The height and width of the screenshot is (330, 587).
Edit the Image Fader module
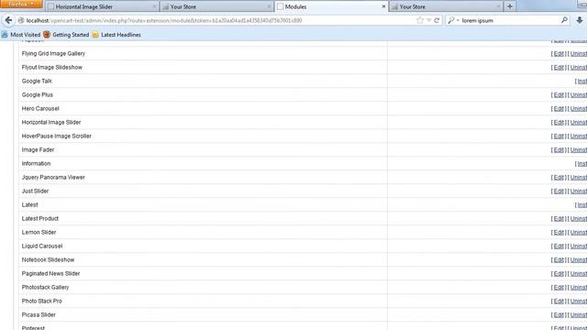[559, 150]
